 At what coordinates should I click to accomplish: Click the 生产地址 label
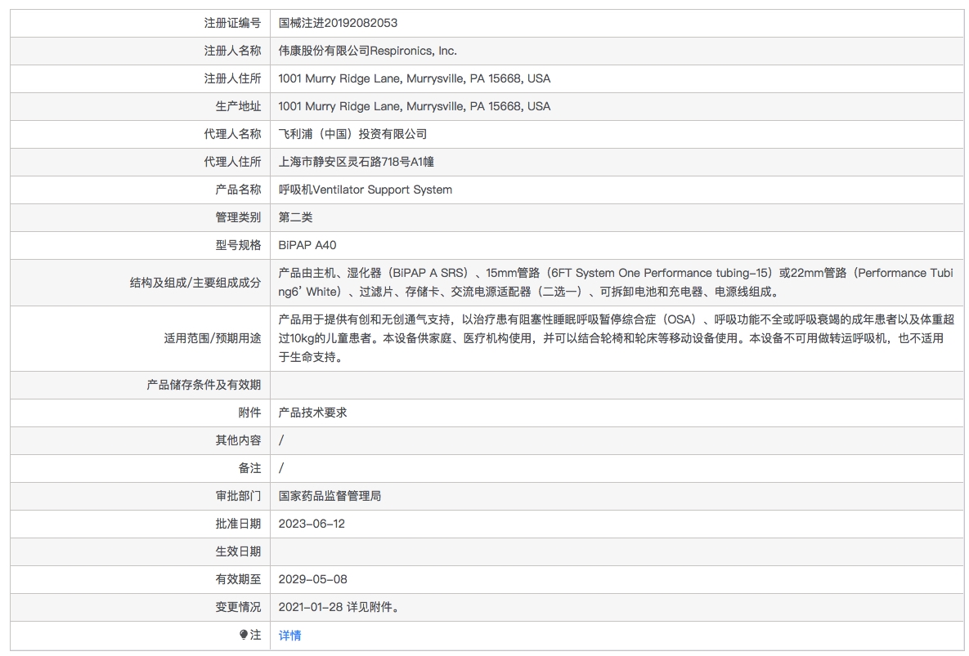click(238, 106)
